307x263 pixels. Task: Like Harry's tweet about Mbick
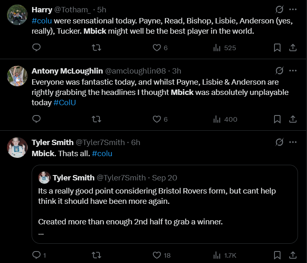point(157,48)
